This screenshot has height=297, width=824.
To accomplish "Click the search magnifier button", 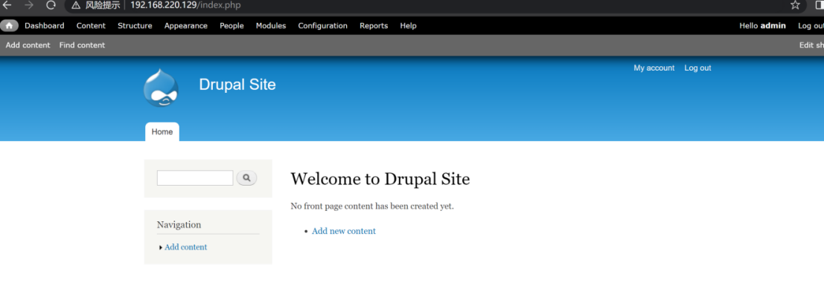I will pyautogui.click(x=246, y=178).
